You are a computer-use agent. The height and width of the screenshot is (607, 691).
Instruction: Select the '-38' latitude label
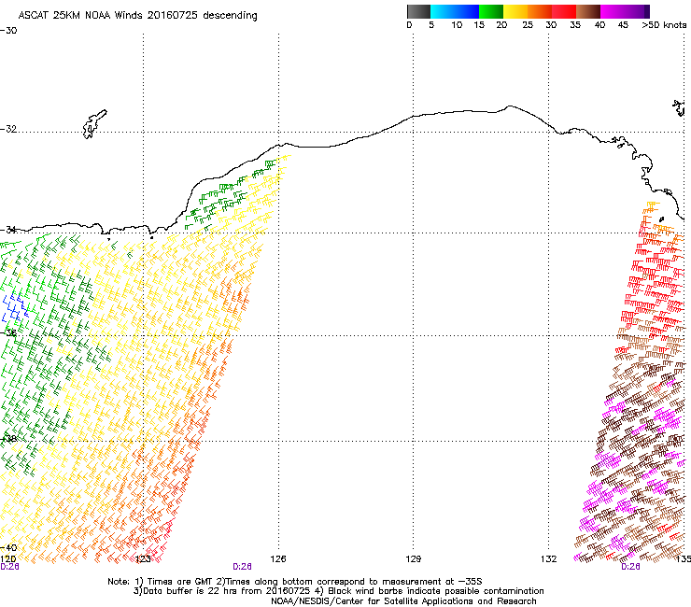(x=8, y=439)
